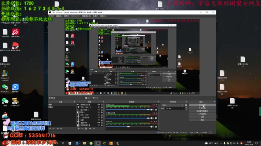Viewport: 261px width, 146px height.
Task: Pop out the Controls dock panel
Action: tap(215, 102)
